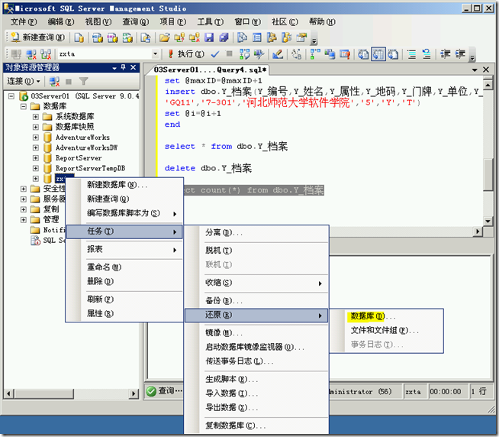Display the estimated execution plan

pyautogui.click(x=244, y=54)
